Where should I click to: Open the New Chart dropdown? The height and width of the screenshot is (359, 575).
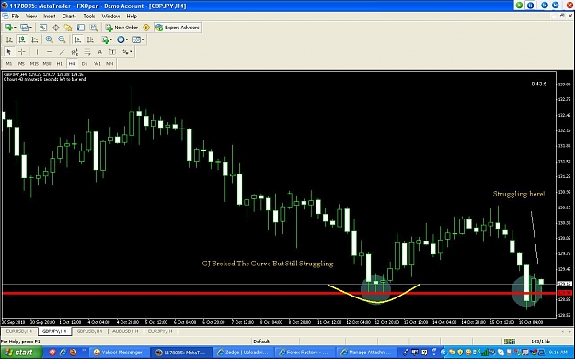10,28
